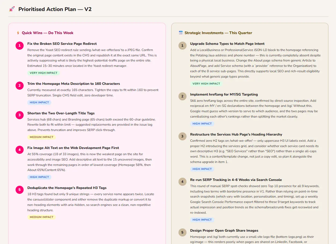Click the title Deduplicate the Homepage's Repeated H3 Tags
This screenshot has height=244, width=336.
(67, 188)
